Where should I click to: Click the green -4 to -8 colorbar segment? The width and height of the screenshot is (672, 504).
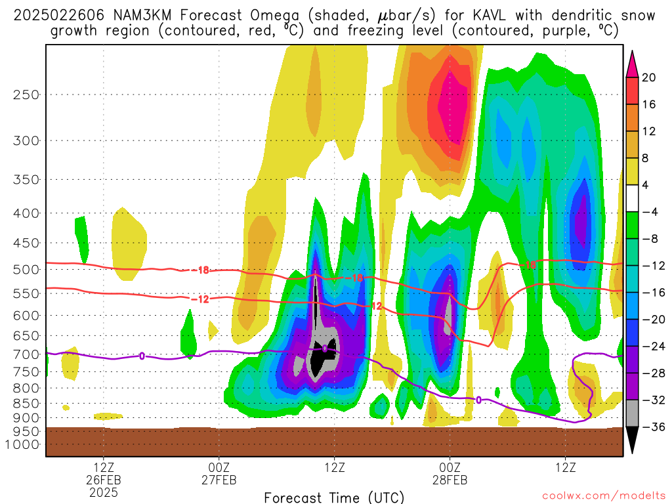tap(632, 225)
